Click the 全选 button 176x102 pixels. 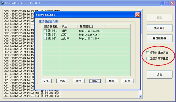[x=46, y=81]
